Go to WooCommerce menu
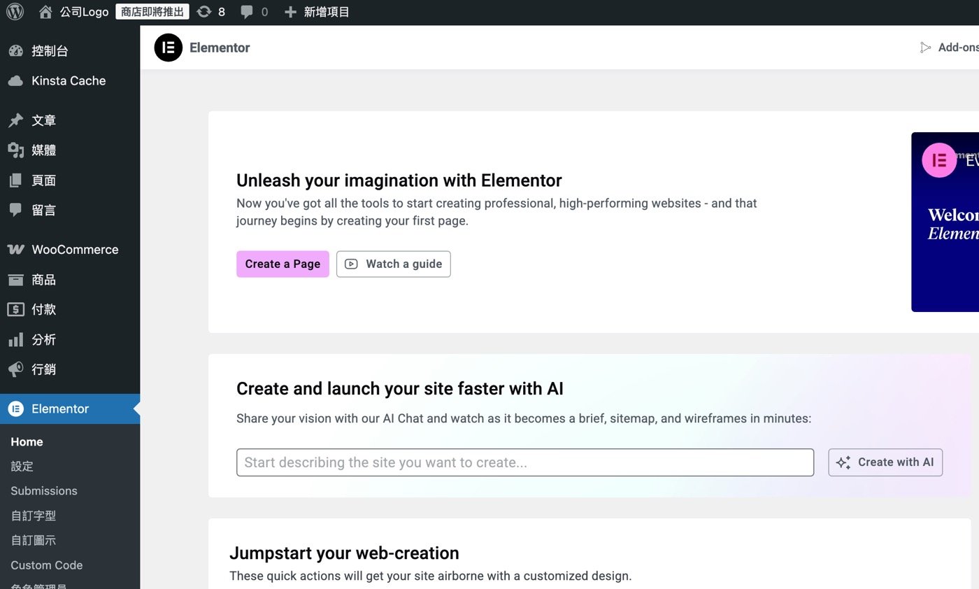 point(74,250)
